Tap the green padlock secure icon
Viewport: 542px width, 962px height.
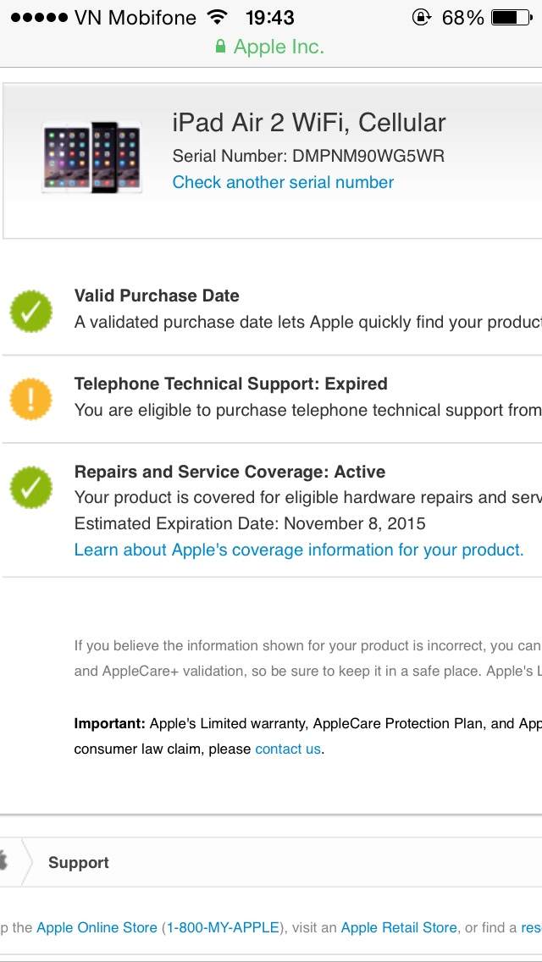(x=220, y=47)
